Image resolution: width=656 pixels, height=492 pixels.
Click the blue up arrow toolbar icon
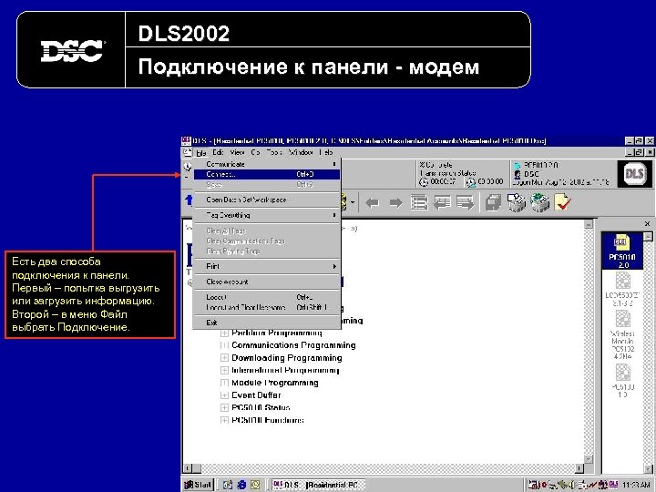pos(189,200)
